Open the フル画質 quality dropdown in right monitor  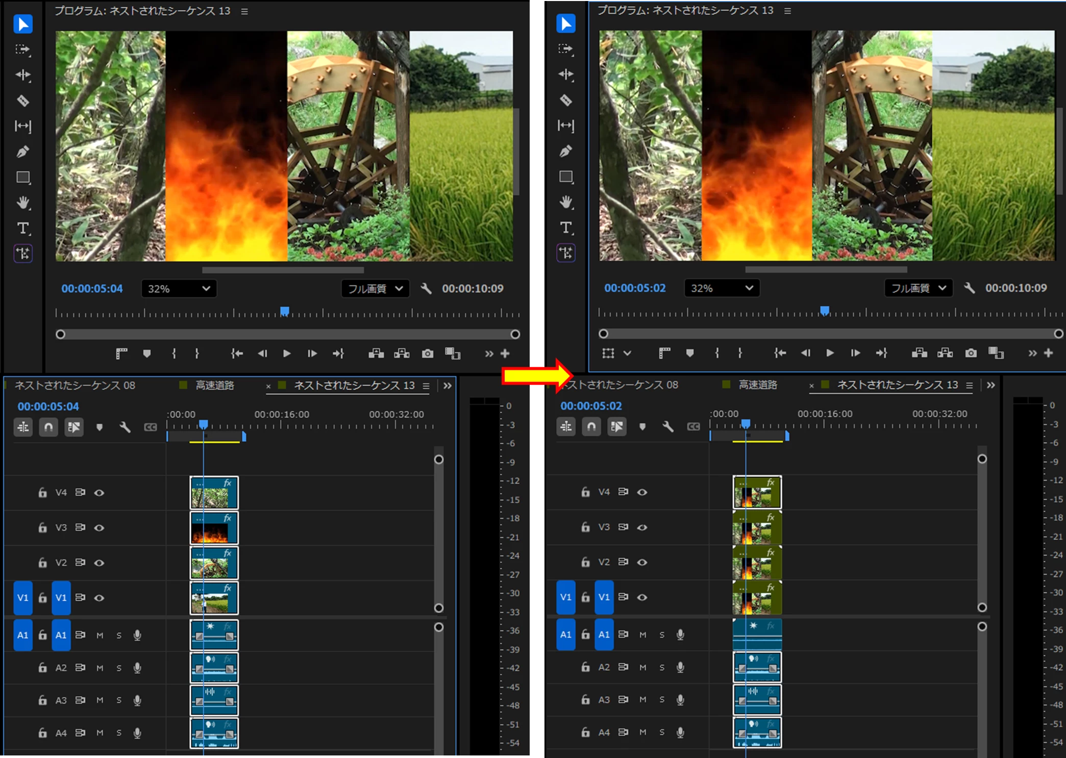(918, 288)
